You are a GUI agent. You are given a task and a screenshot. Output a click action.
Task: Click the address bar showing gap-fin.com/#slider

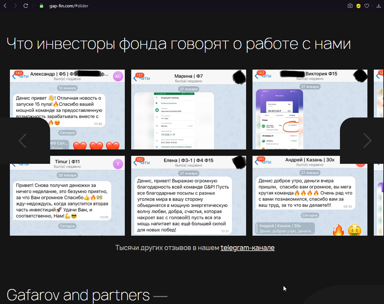pos(69,6)
